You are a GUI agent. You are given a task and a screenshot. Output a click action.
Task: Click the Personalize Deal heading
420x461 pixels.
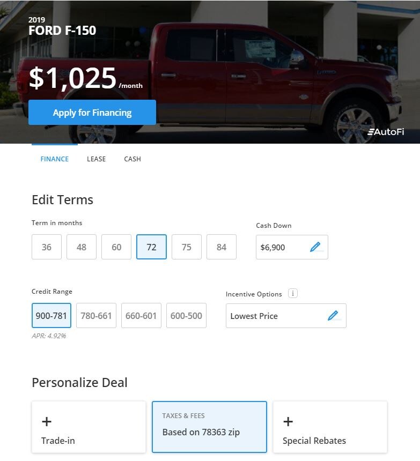[80, 383]
